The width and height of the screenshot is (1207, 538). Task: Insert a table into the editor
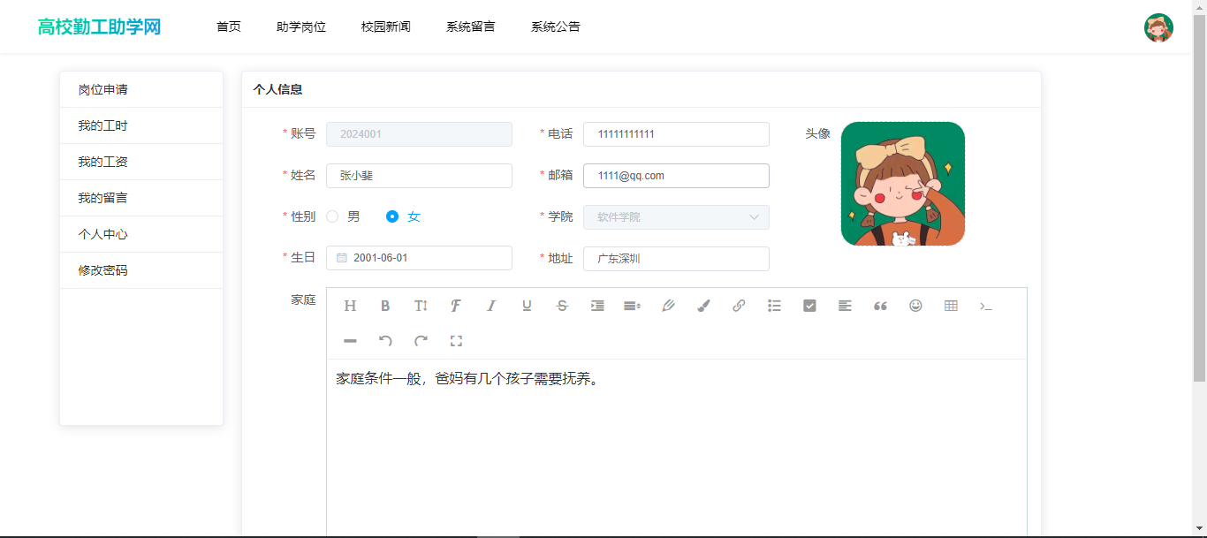tap(951, 306)
